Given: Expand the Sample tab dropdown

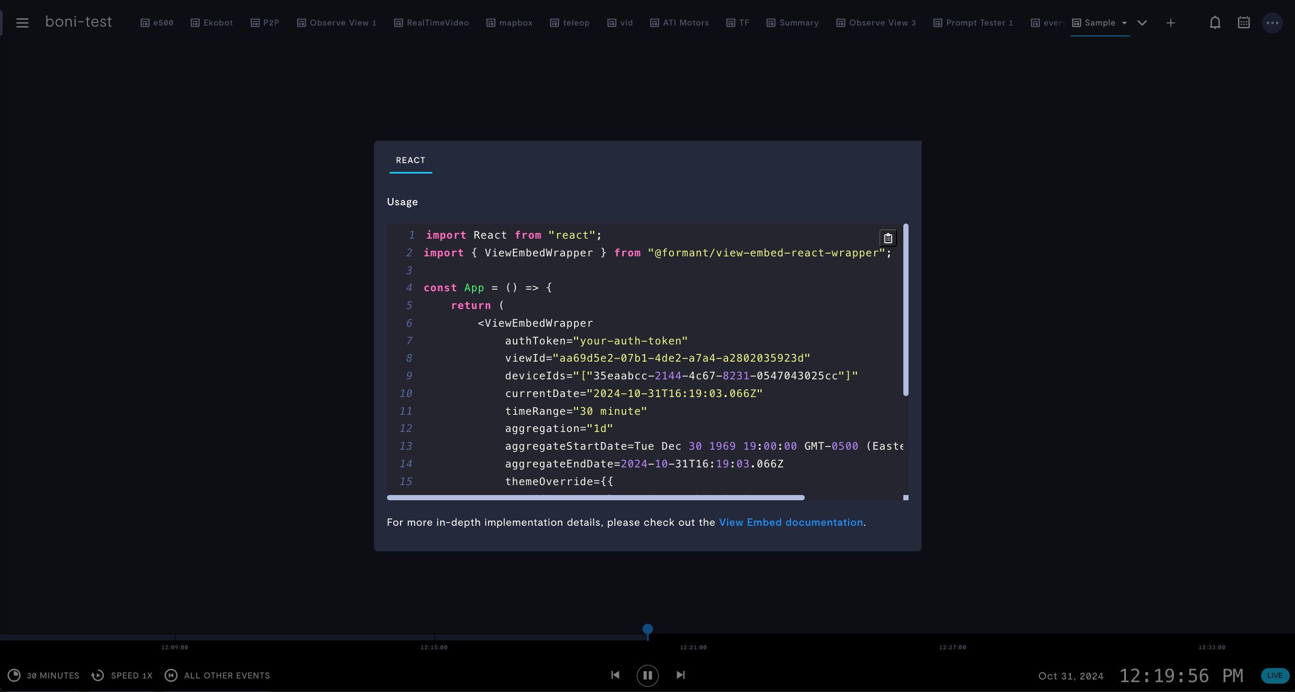Looking at the screenshot, I should (x=1124, y=22).
